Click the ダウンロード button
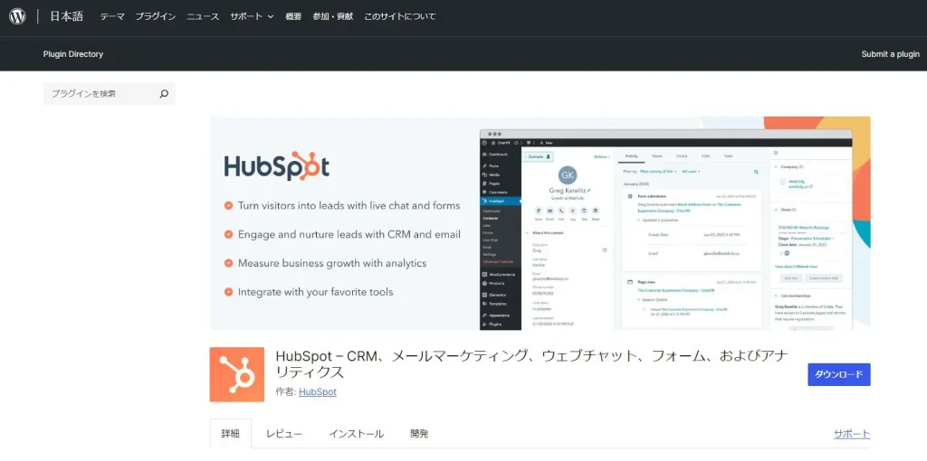 tap(839, 374)
